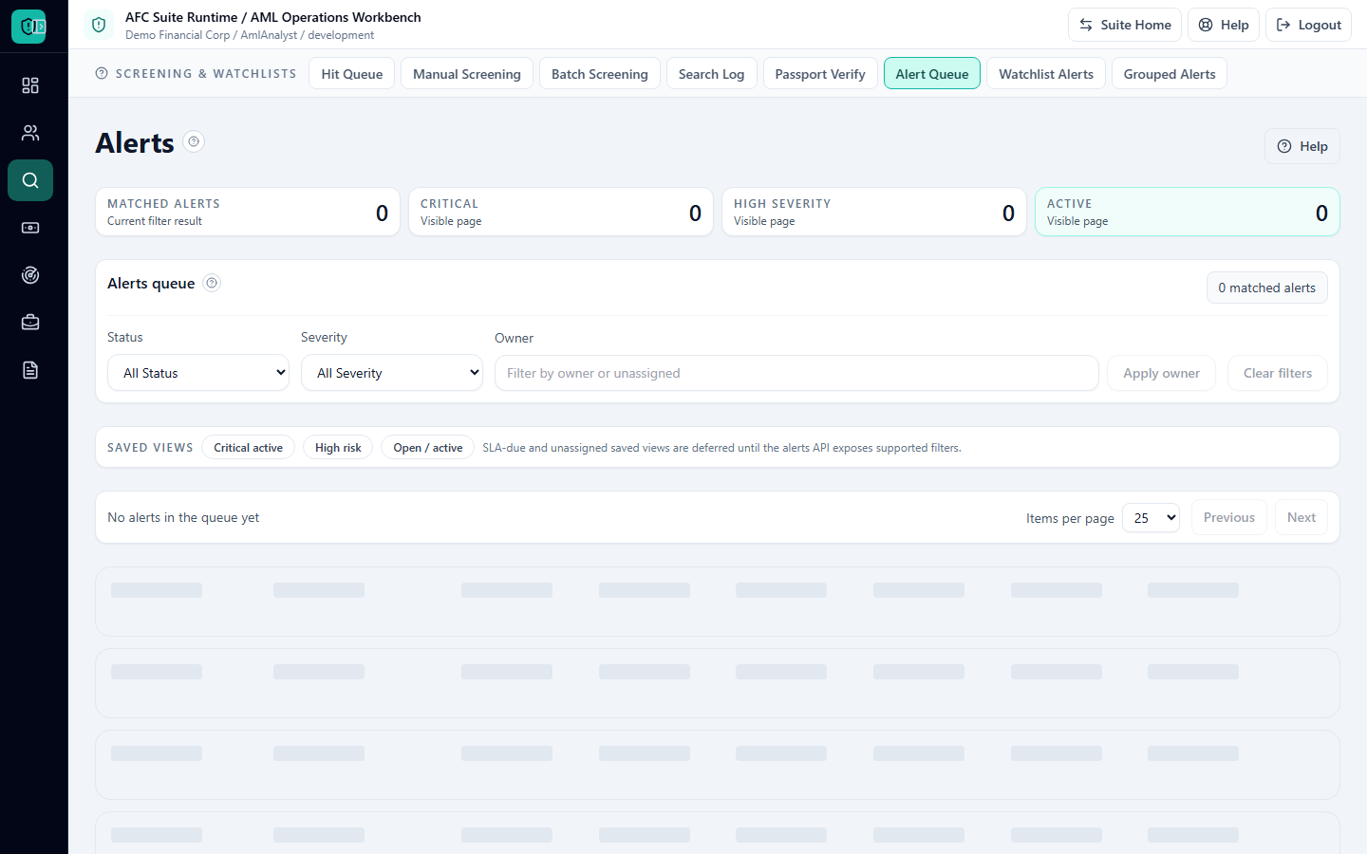Open the dashboard grid sidebar icon
The width and height of the screenshot is (1367, 854).
click(30, 85)
